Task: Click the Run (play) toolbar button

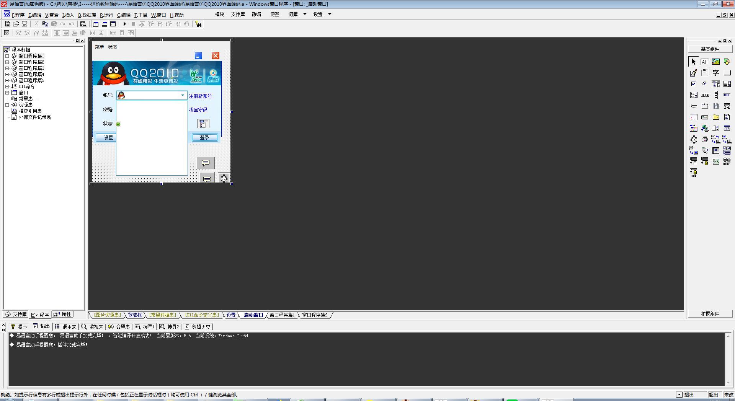Action: tap(124, 24)
